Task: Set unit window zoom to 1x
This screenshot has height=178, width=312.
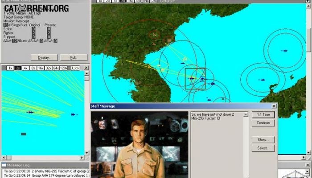Action: 10,68
